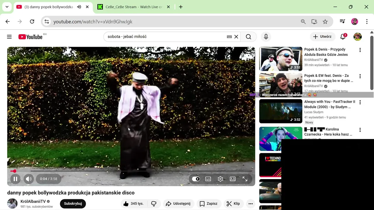The width and height of the screenshot is (374, 210).
Task: Switch to theater mode
Action: click(233, 179)
